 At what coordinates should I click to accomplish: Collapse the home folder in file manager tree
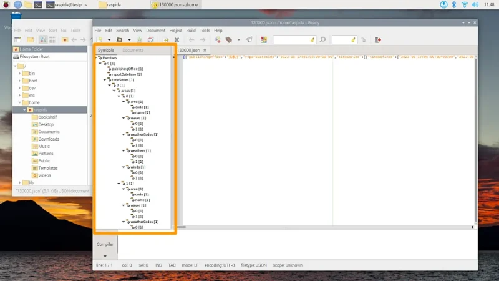point(20,102)
